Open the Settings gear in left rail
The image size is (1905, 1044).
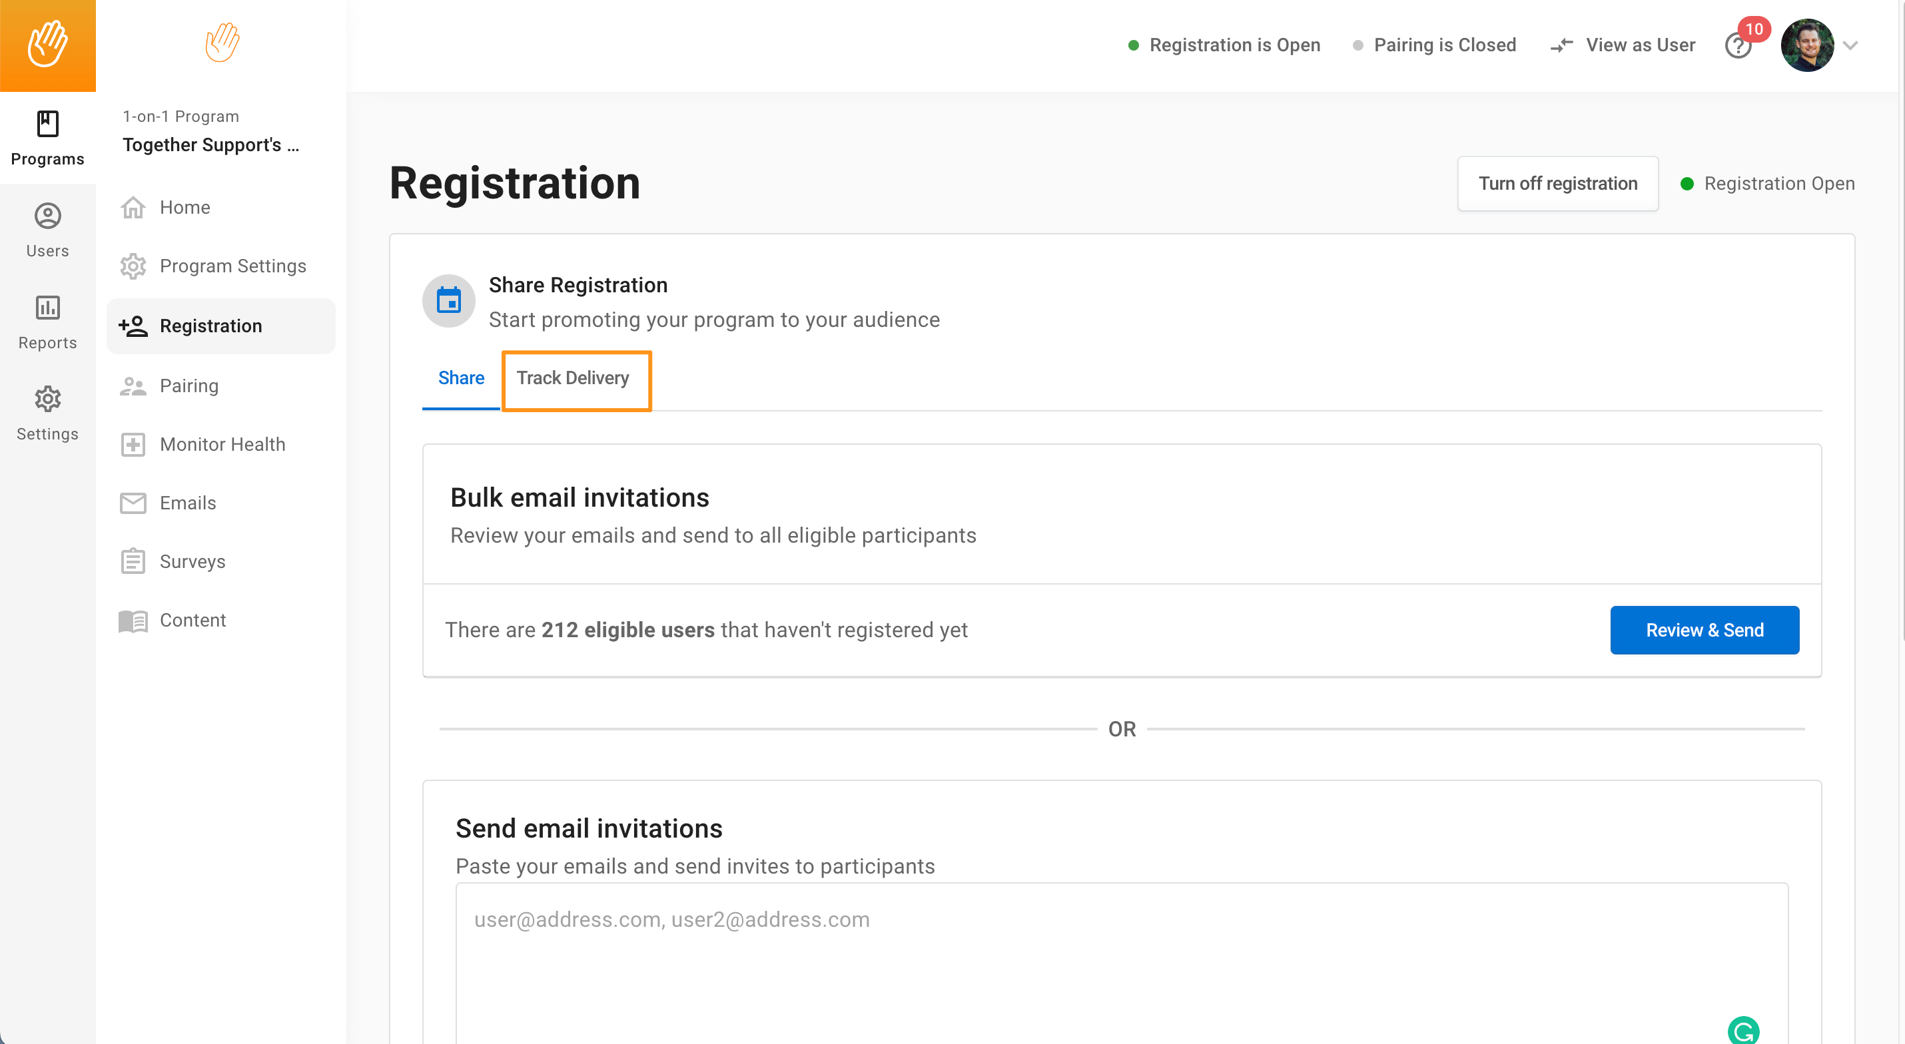pyautogui.click(x=47, y=399)
